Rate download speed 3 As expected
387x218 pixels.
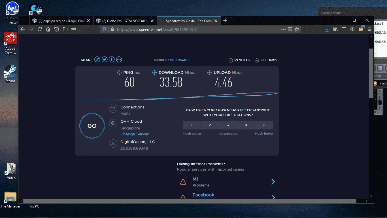(x=228, y=125)
